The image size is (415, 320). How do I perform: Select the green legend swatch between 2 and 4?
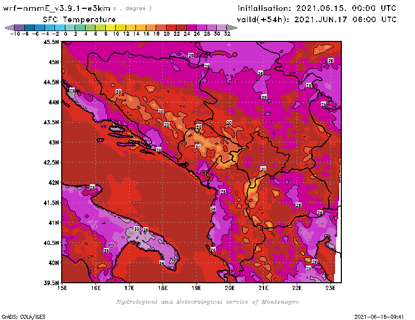(80, 27)
